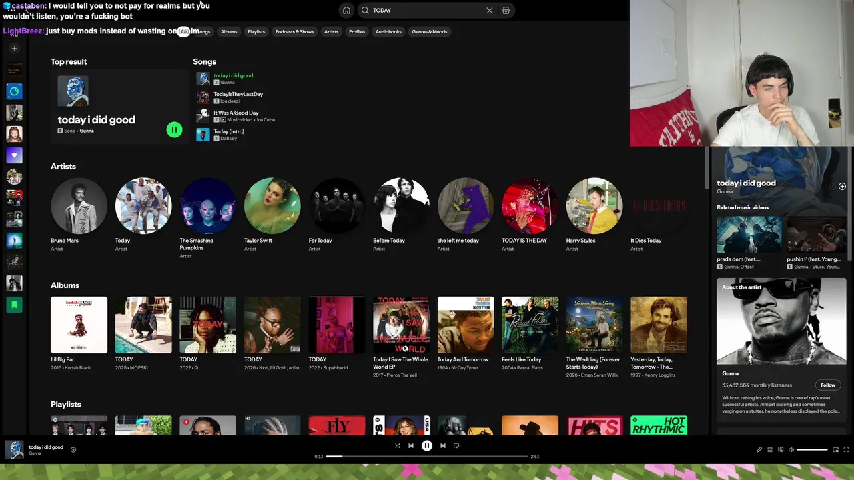Open the blue circle playlist in sidebar
This screenshot has height=480, width=854.
[x=14, y=91]
